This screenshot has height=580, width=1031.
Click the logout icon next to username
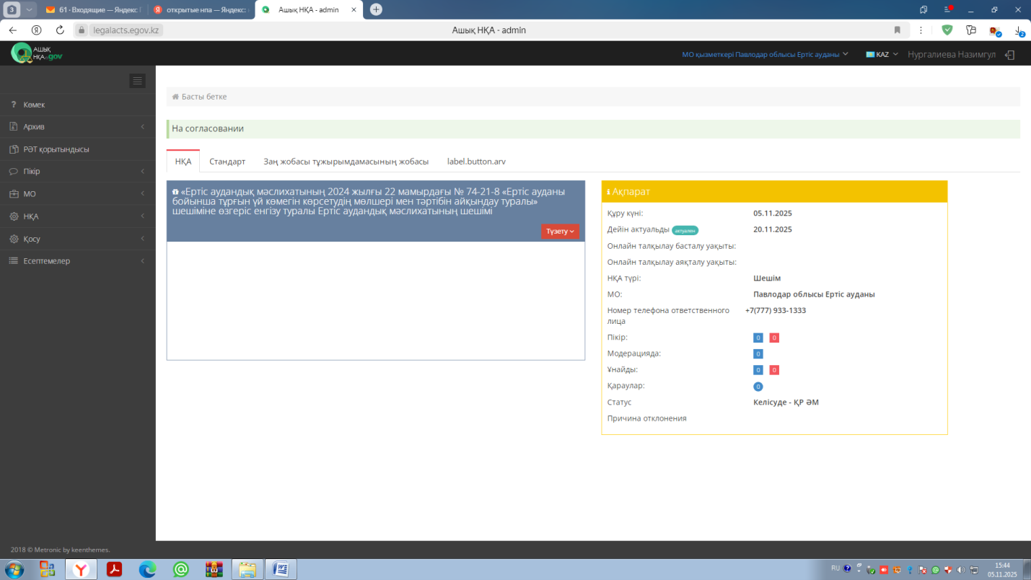click(1010, 55)
